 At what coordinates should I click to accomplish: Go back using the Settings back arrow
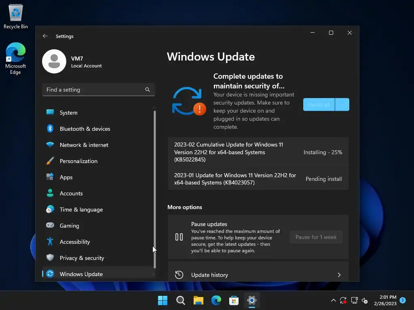(45, 36)
